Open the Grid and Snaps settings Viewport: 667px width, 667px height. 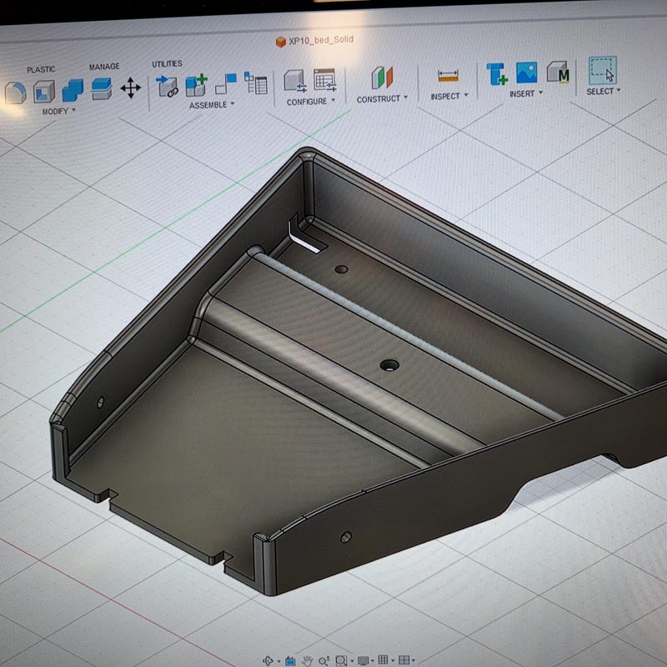[384, 659]
